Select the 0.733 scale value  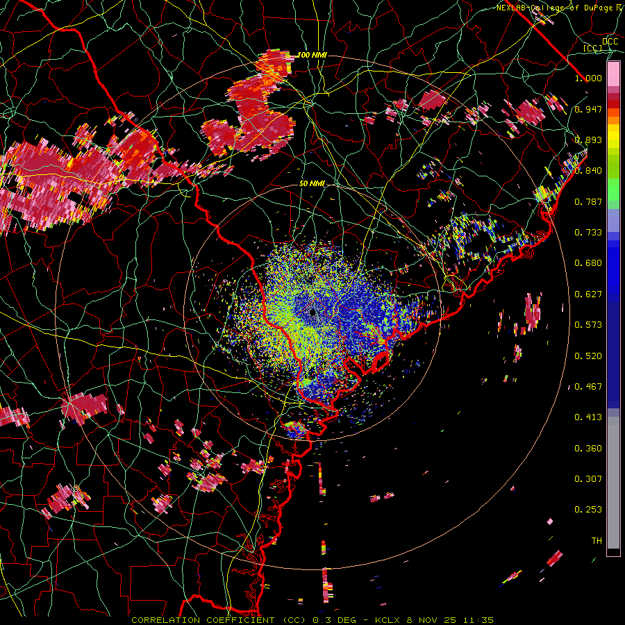588,233
